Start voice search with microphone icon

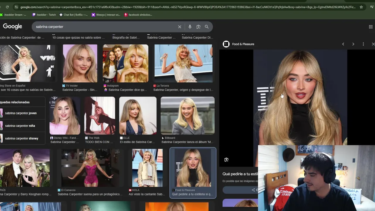pos(190,27)
